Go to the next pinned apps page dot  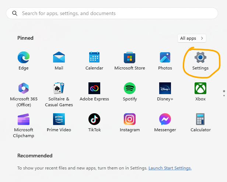tap(224, 96)
